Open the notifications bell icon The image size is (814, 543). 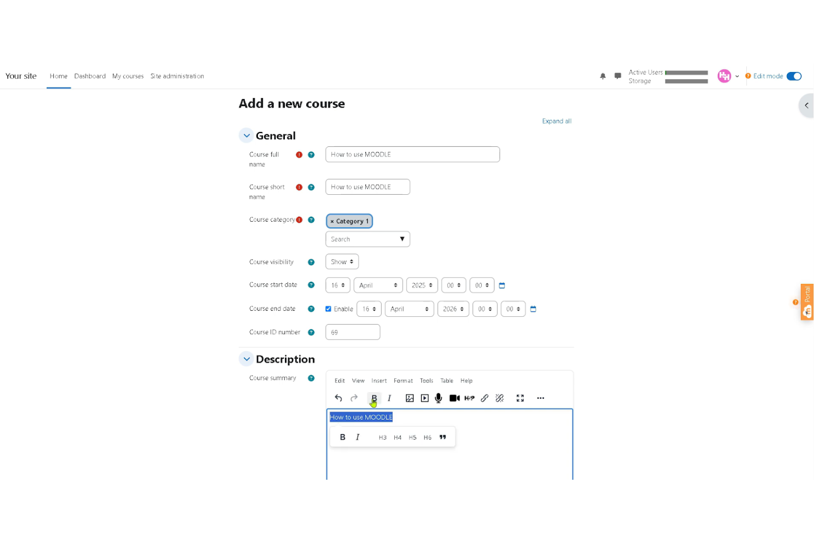tap(603, 76)
